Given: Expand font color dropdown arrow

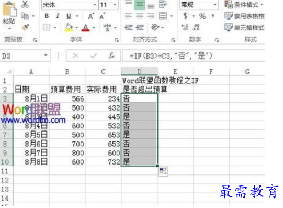Looking at the screenshot, I should [94, 28].
